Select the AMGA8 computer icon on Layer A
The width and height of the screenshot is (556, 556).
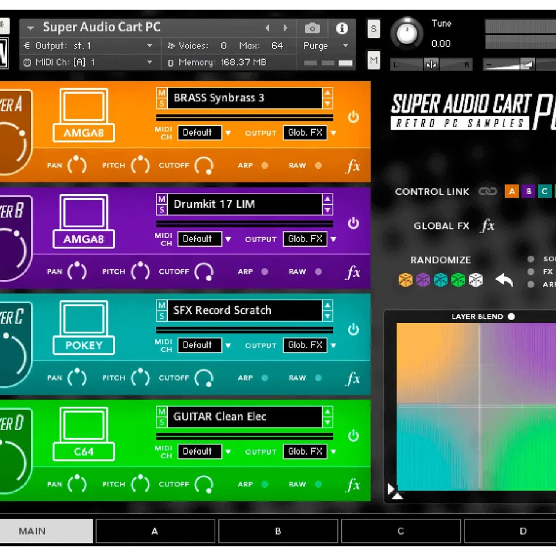84,115
